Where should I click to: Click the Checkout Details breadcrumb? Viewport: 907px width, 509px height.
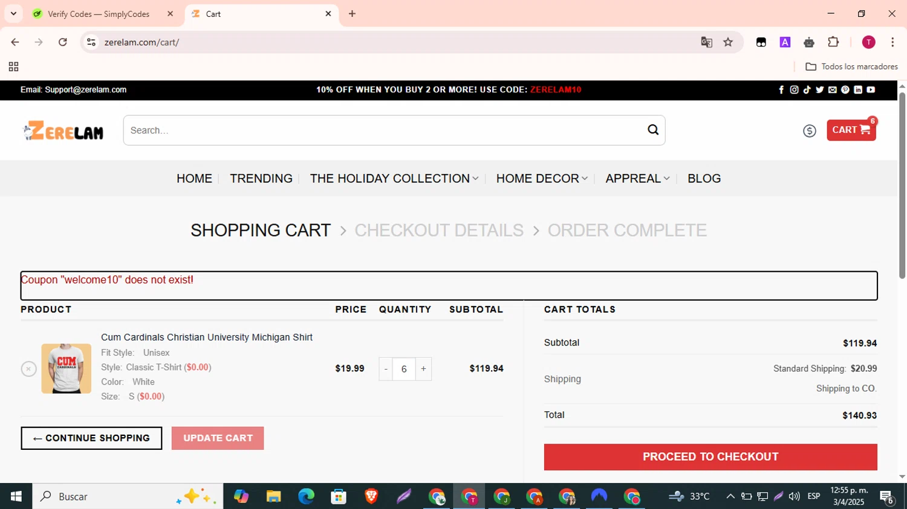pyautogui.click(x=439, y=230)
